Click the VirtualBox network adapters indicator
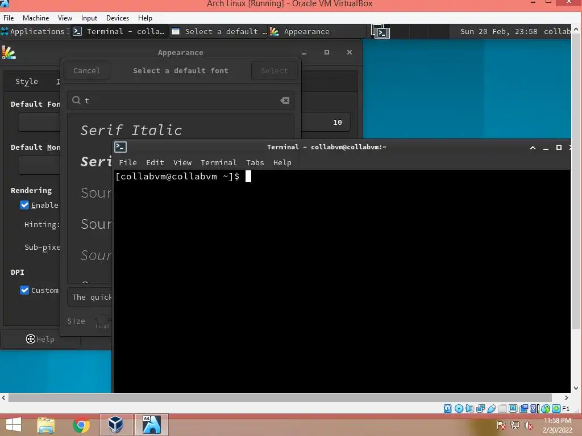The image size is (582, 436). 480,409
